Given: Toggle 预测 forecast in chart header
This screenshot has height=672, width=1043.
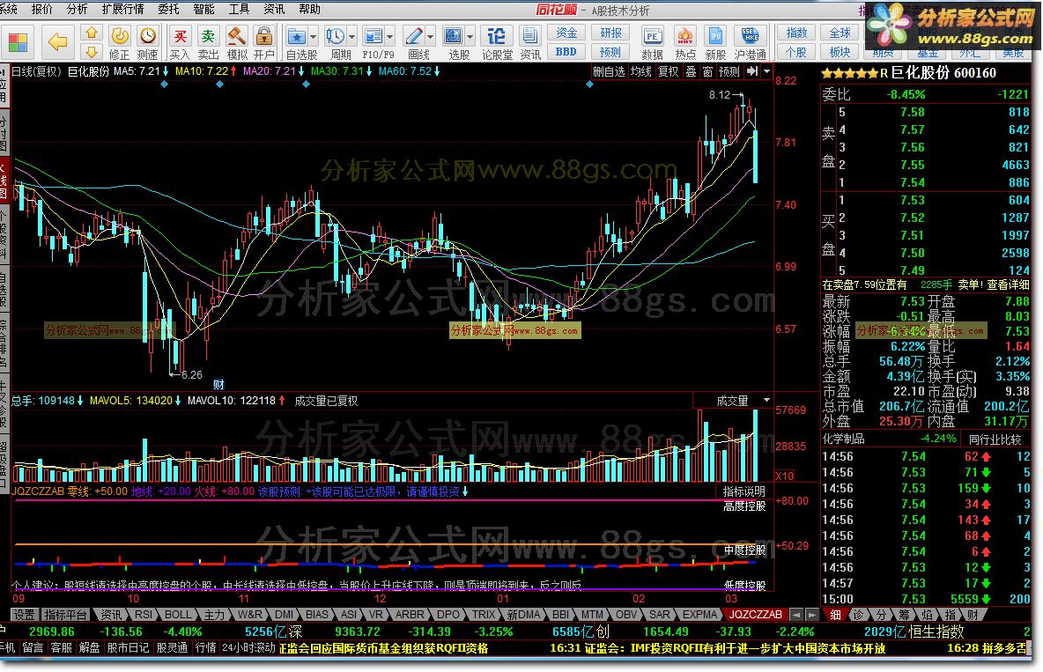Looking at the screenshot, I should point(729,71).
